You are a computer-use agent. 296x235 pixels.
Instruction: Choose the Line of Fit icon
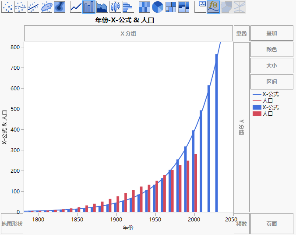(34, 7)
